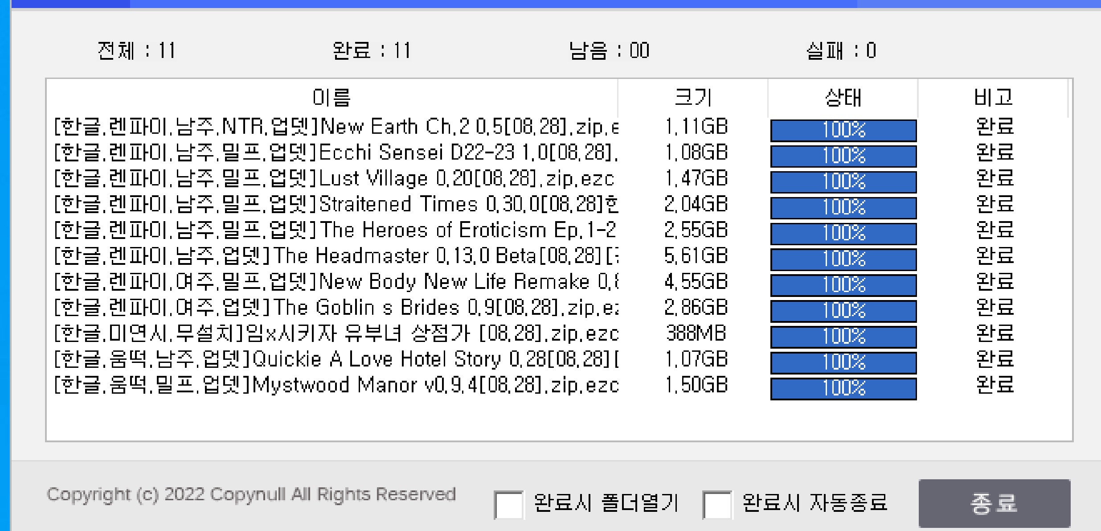Screen dimensions: 1101x531
Task: Click the progress bar of the 5.61GB file
Action: pyautogui.click(x=843, y=259)
